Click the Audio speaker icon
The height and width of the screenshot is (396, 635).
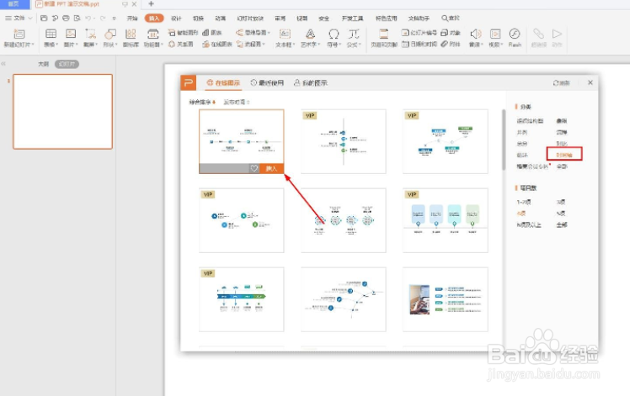click(x=476, y=34)
